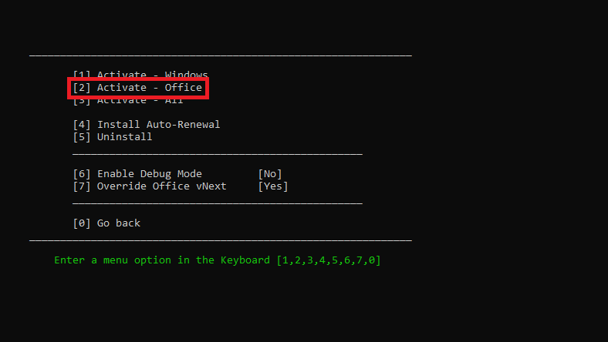608x342 pixels.
Task: Choose the Install Auto-Renewal option
Action: (147, 125)
